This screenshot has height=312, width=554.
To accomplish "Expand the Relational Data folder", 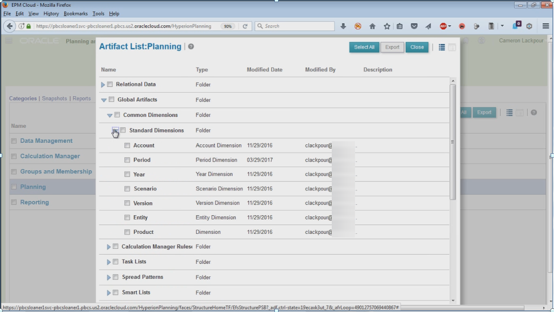I will 103,84.
